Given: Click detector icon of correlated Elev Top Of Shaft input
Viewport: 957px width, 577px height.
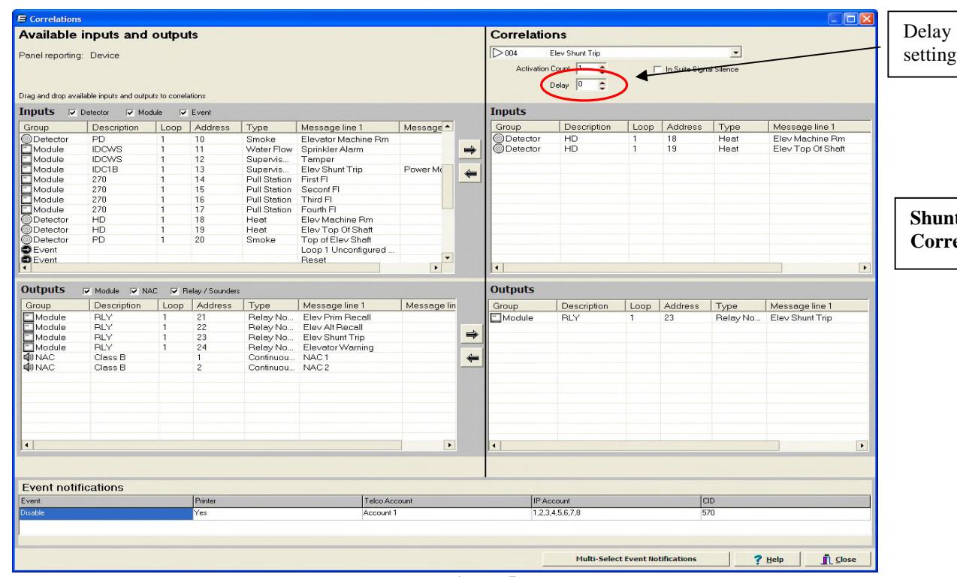Looking at the screenshot, I should [497, 149].
